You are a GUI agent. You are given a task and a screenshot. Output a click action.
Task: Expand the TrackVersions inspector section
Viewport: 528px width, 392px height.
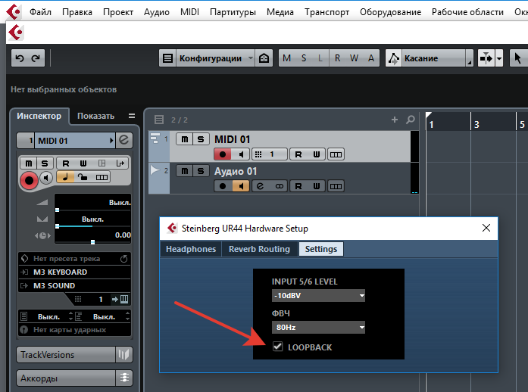(66, 355)
